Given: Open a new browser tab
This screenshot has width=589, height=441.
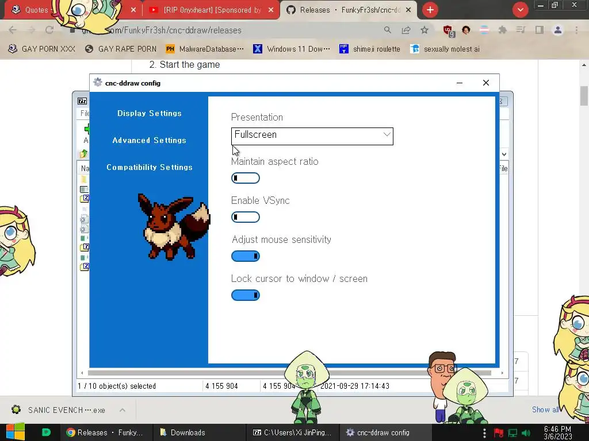Looking at the screenshot, I should pyautogui.click(x=430, y=10).
